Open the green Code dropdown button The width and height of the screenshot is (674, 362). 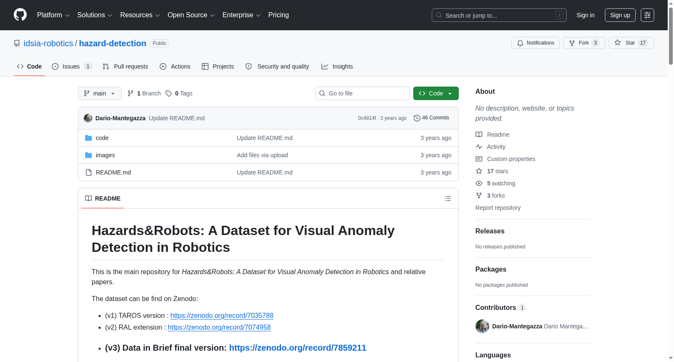point(436,93)
